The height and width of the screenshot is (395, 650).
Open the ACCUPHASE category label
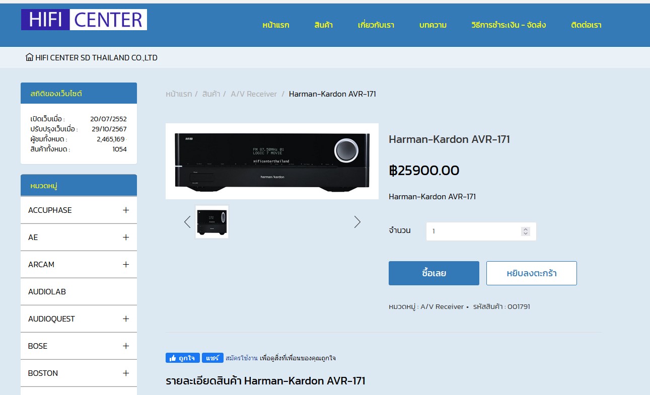[50, 210]
